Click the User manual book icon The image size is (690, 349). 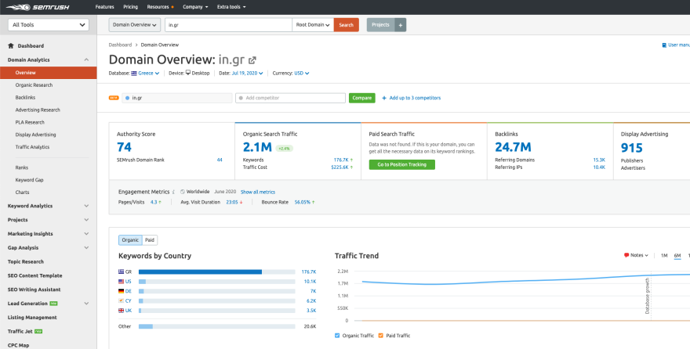click(663, 45)
